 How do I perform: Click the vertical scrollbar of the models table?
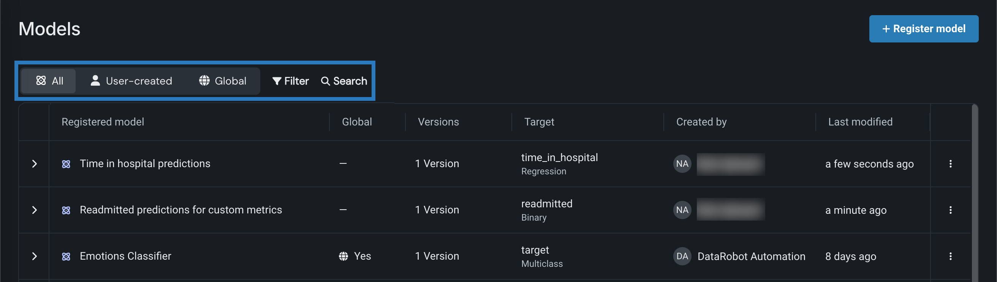pos(974,193)
